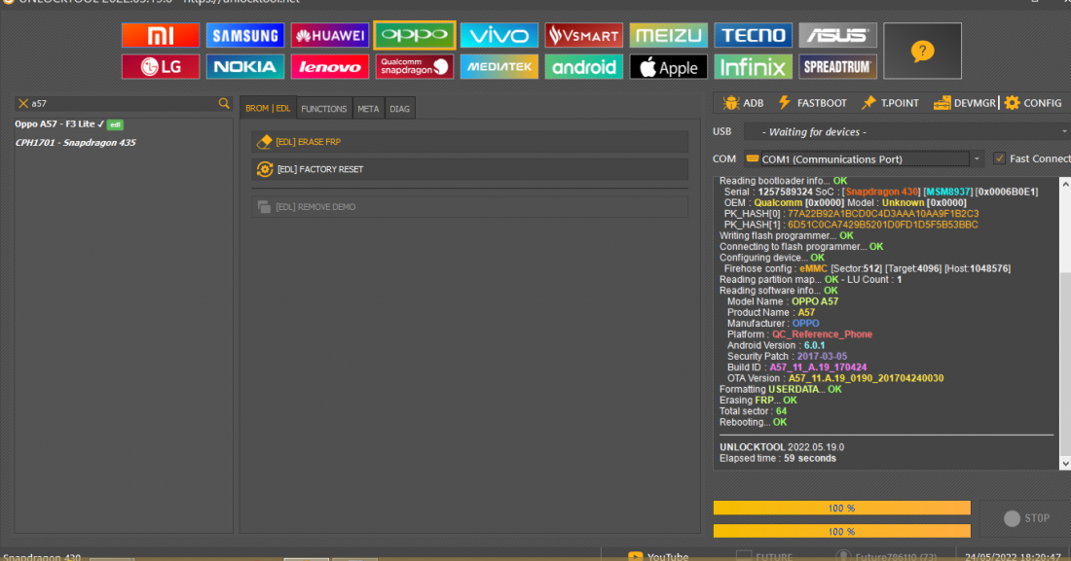This screenshot has width=1071, height=561.
Task: Clear the search with the X icon
Action: 23,104
